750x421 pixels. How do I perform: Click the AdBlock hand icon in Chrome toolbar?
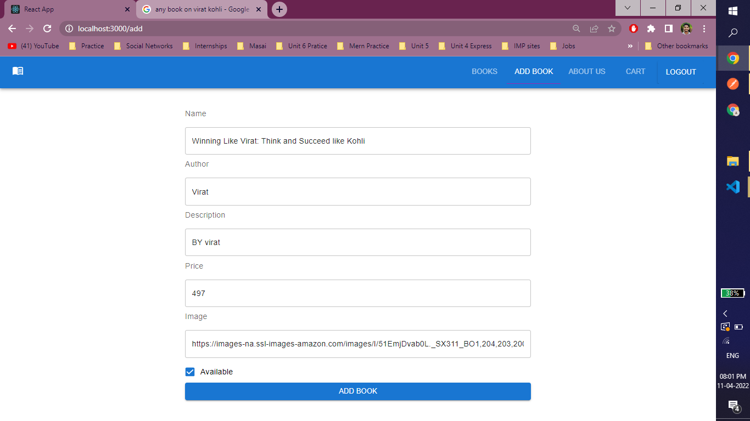(x=633, y=29)
